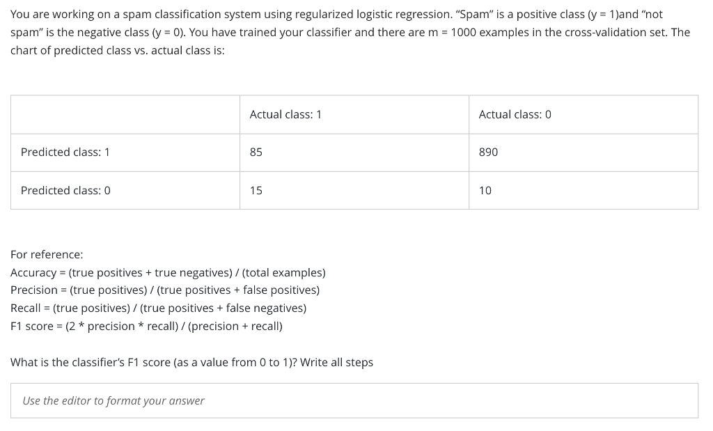The width and height of the screenshot is (713, 431).
Task: Select the Recall formula line
Action: click(x=158, y=308)
